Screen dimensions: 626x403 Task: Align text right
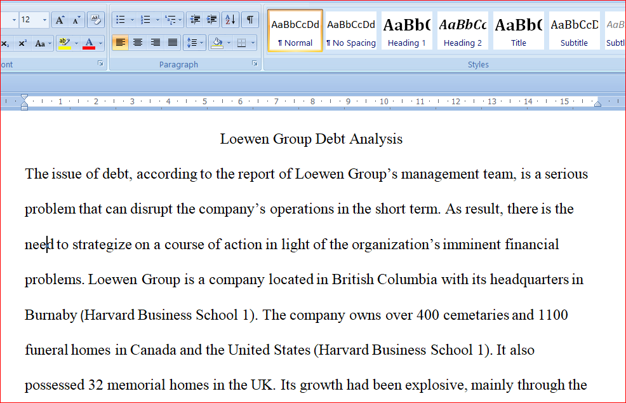coord(155,43)
